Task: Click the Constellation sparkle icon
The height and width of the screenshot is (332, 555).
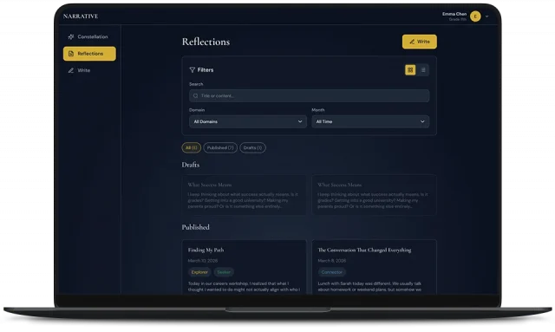Action: click(x=71, y=36)
